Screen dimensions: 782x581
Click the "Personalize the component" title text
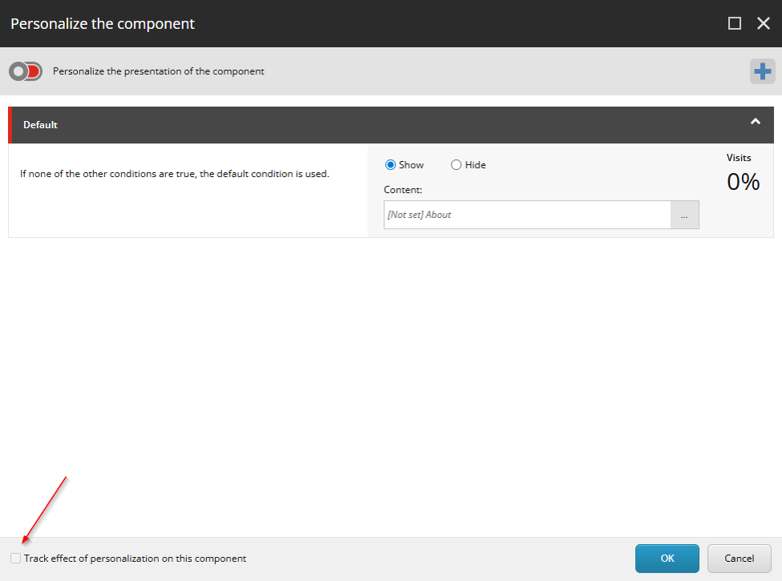[103, 23]
